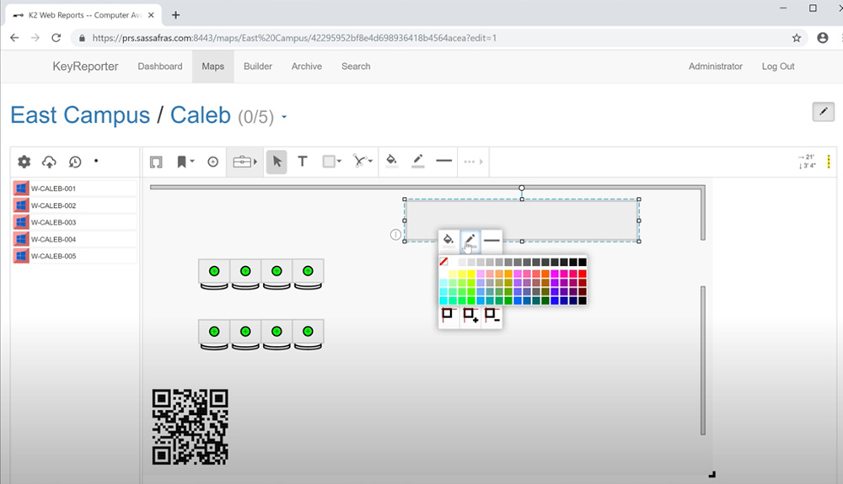Select W-CALEB-003 in the computer list
The width and height of the screenshot is (843, 484).
(x=74, y=222)
